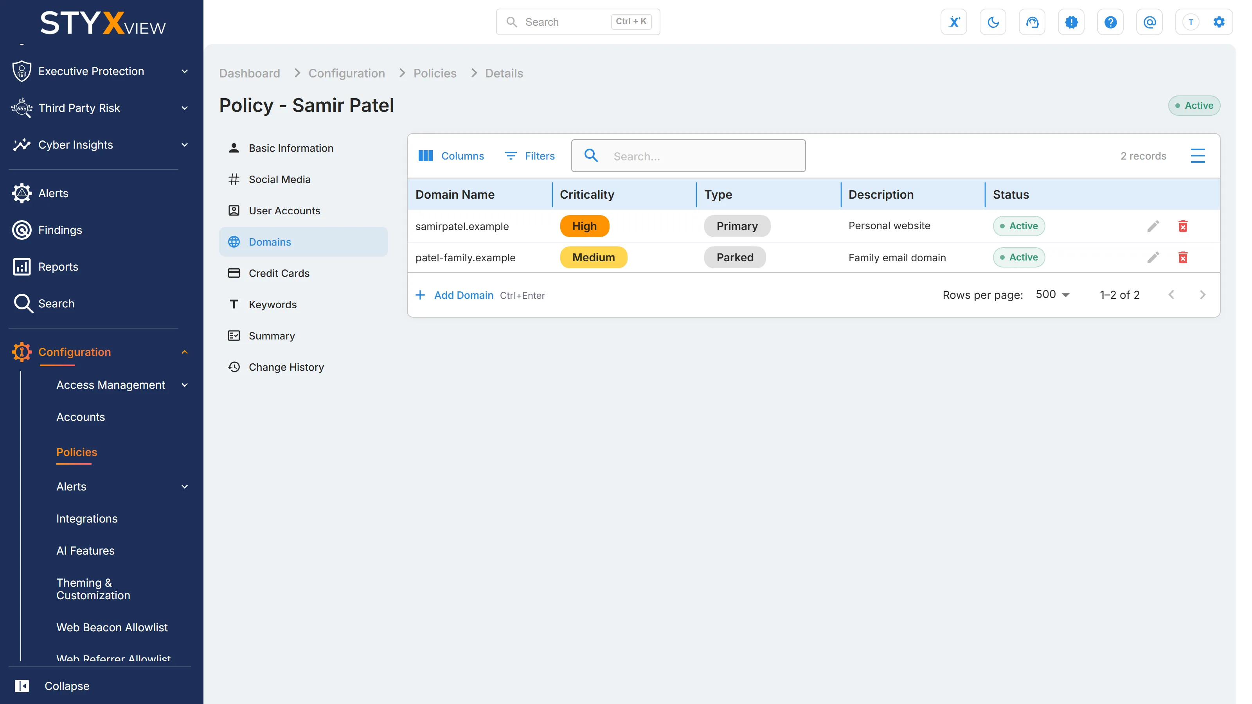Image resolution: width=1252 pixels, height=704 pixels.
Task: Open Filters panel
Action: click(530, 156)
